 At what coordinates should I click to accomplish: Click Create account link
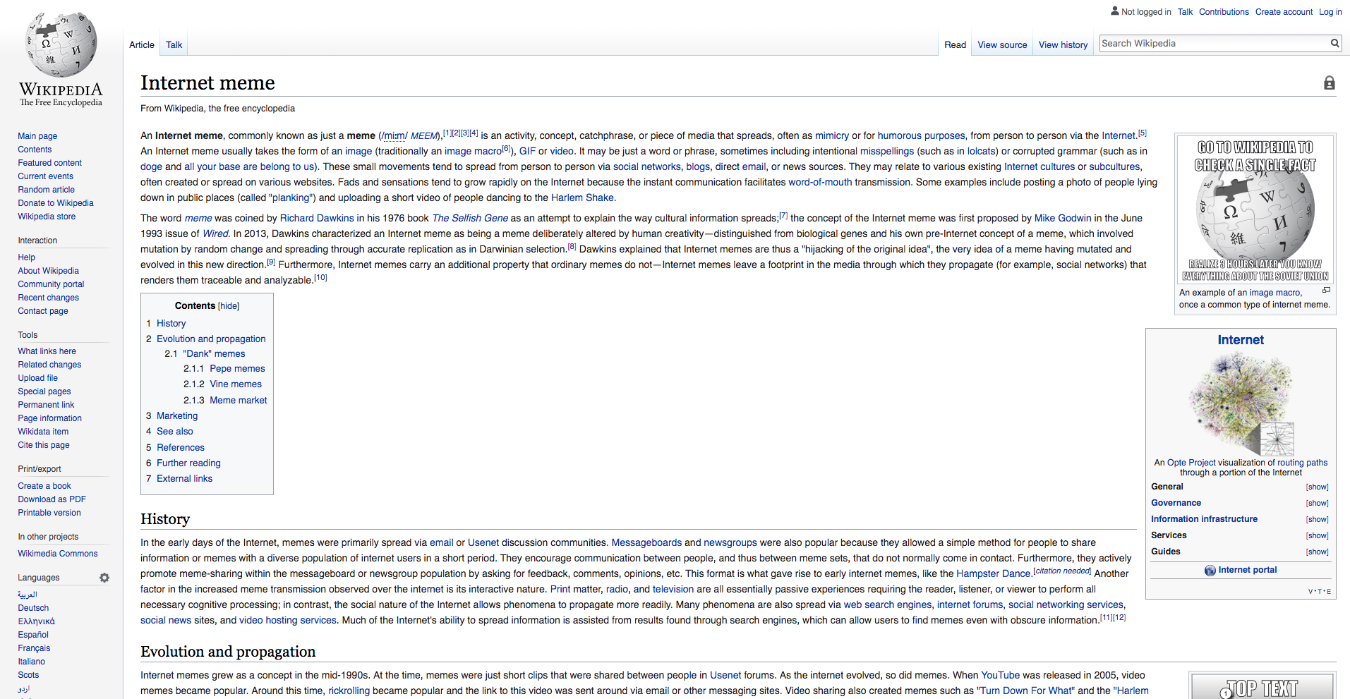(1284, 12)
